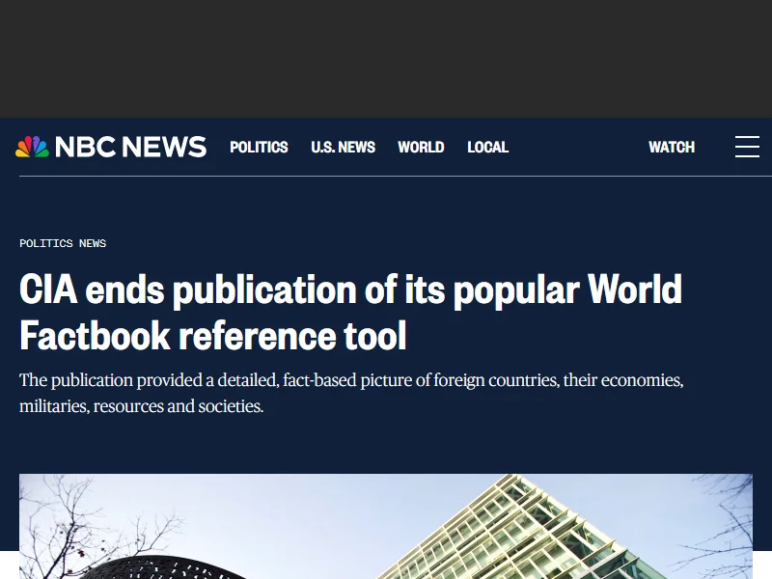Go to the U.S. News section

tap(343, 147)
